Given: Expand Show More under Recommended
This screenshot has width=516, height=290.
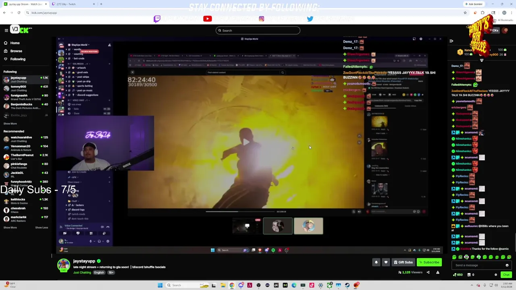Looking at the screenshot, I should [x=10, y=228].
